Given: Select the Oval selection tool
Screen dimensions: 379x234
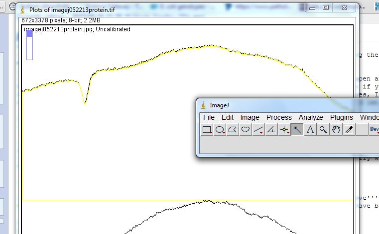Looking at the screenshot, I should pos(220,130).
